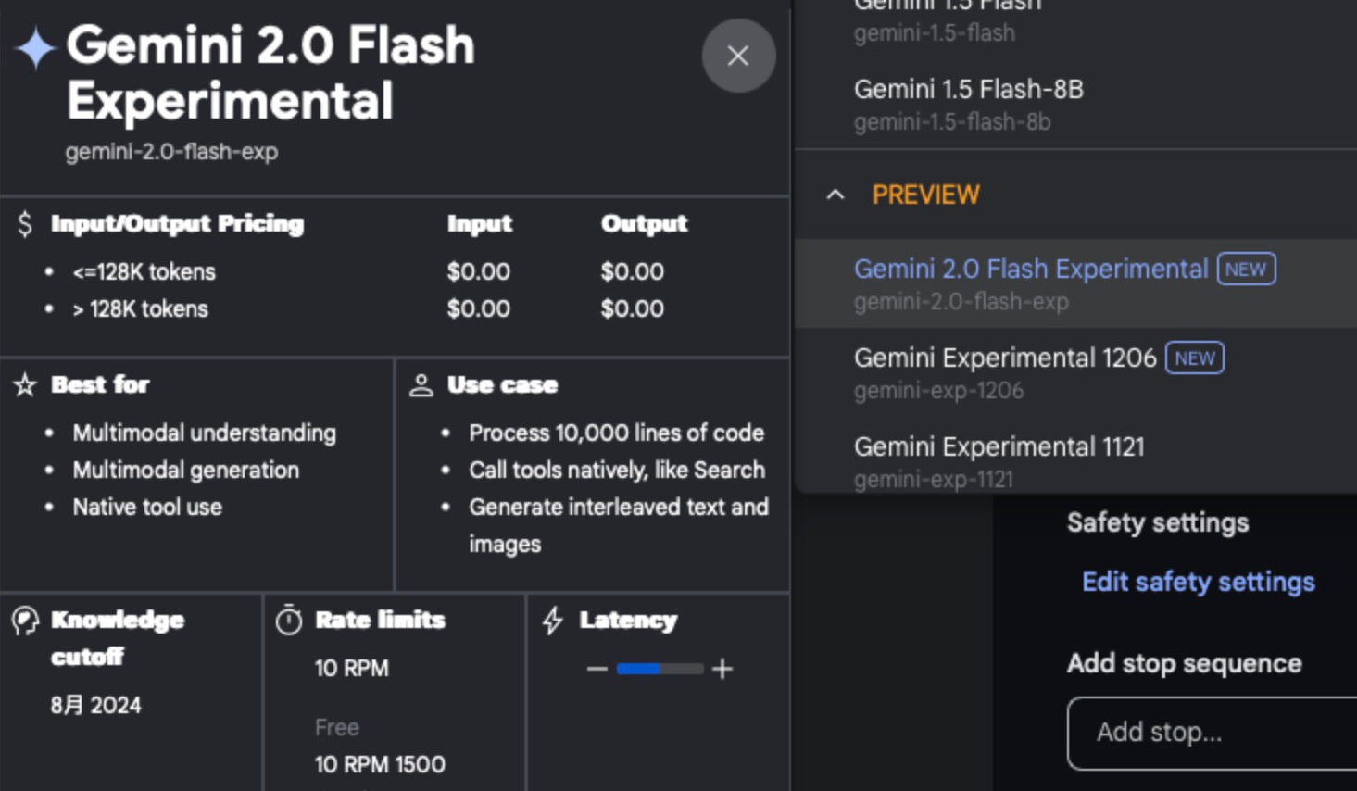This screenshot has height=791, width=1357.
Task: Click the minus sign on latency bar
Action: coord(597,669)
